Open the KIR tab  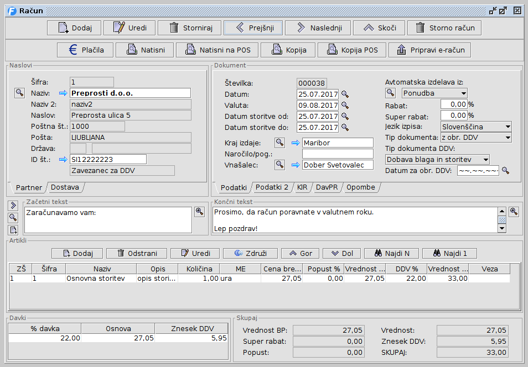302,187
